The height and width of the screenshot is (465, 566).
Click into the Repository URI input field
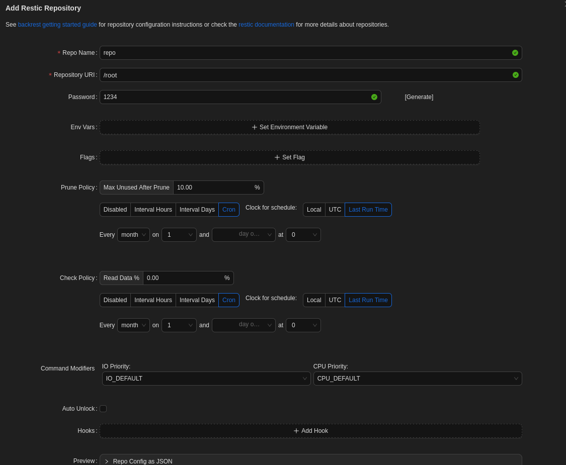click(311, 75)
